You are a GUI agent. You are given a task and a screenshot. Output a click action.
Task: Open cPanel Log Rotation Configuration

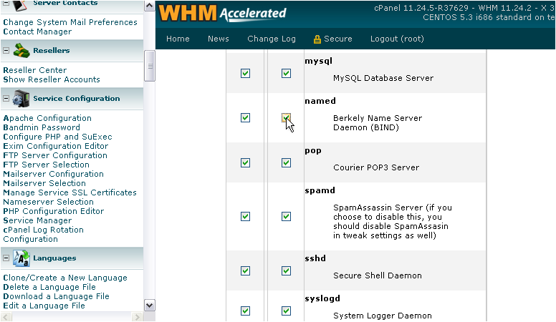click(43, 235)
